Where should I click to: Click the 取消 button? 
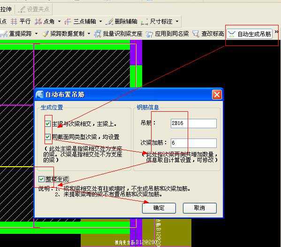pos(200,208)
